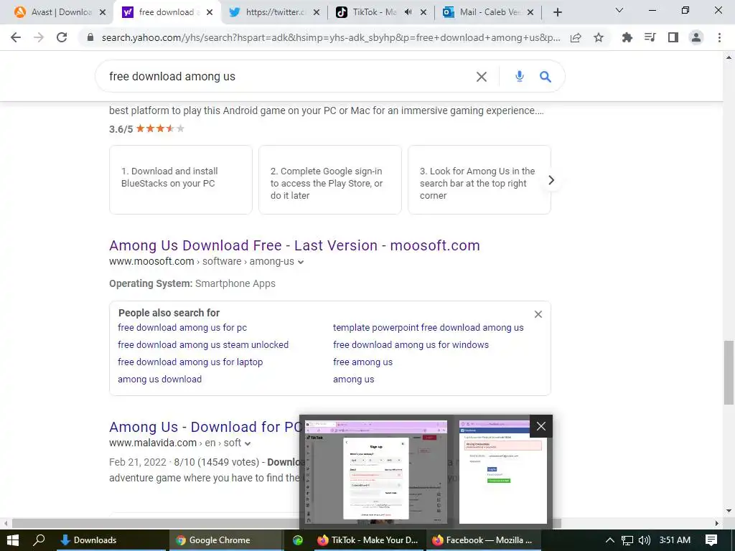
Task: Switch to the Twitter tab
Action: tap(274, 12)
